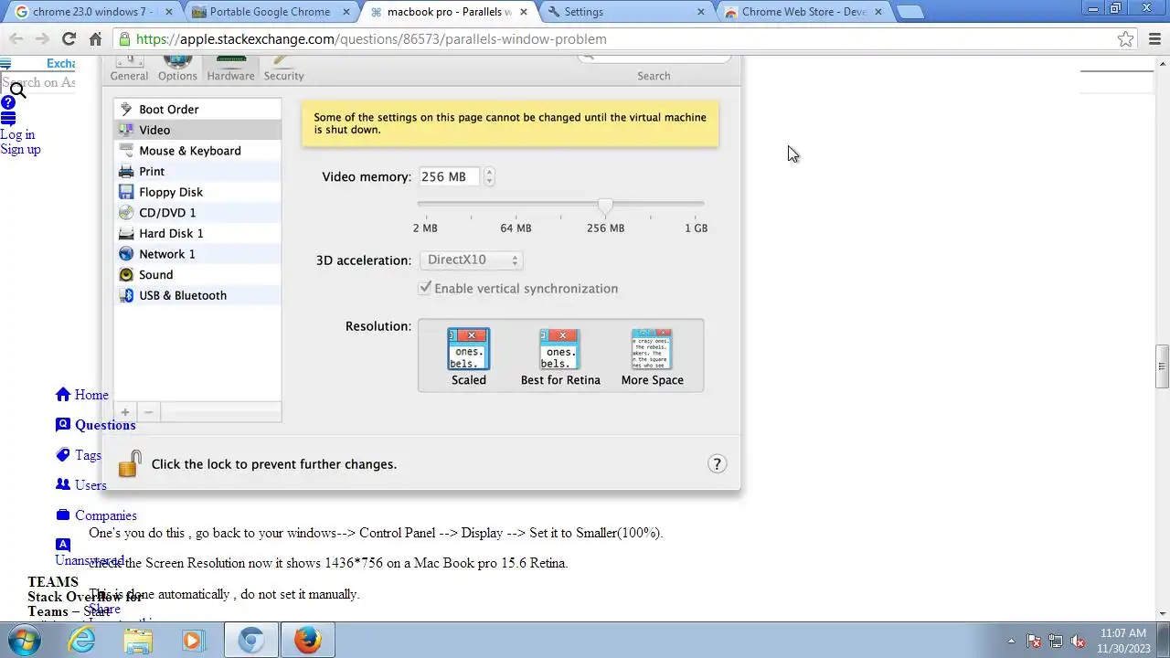Open a new Chrome tab
Viewport: 1170px width, 658px height.
pyautogui.click(x=909, y=12)
